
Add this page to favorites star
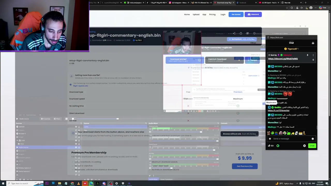coord(287,8)
